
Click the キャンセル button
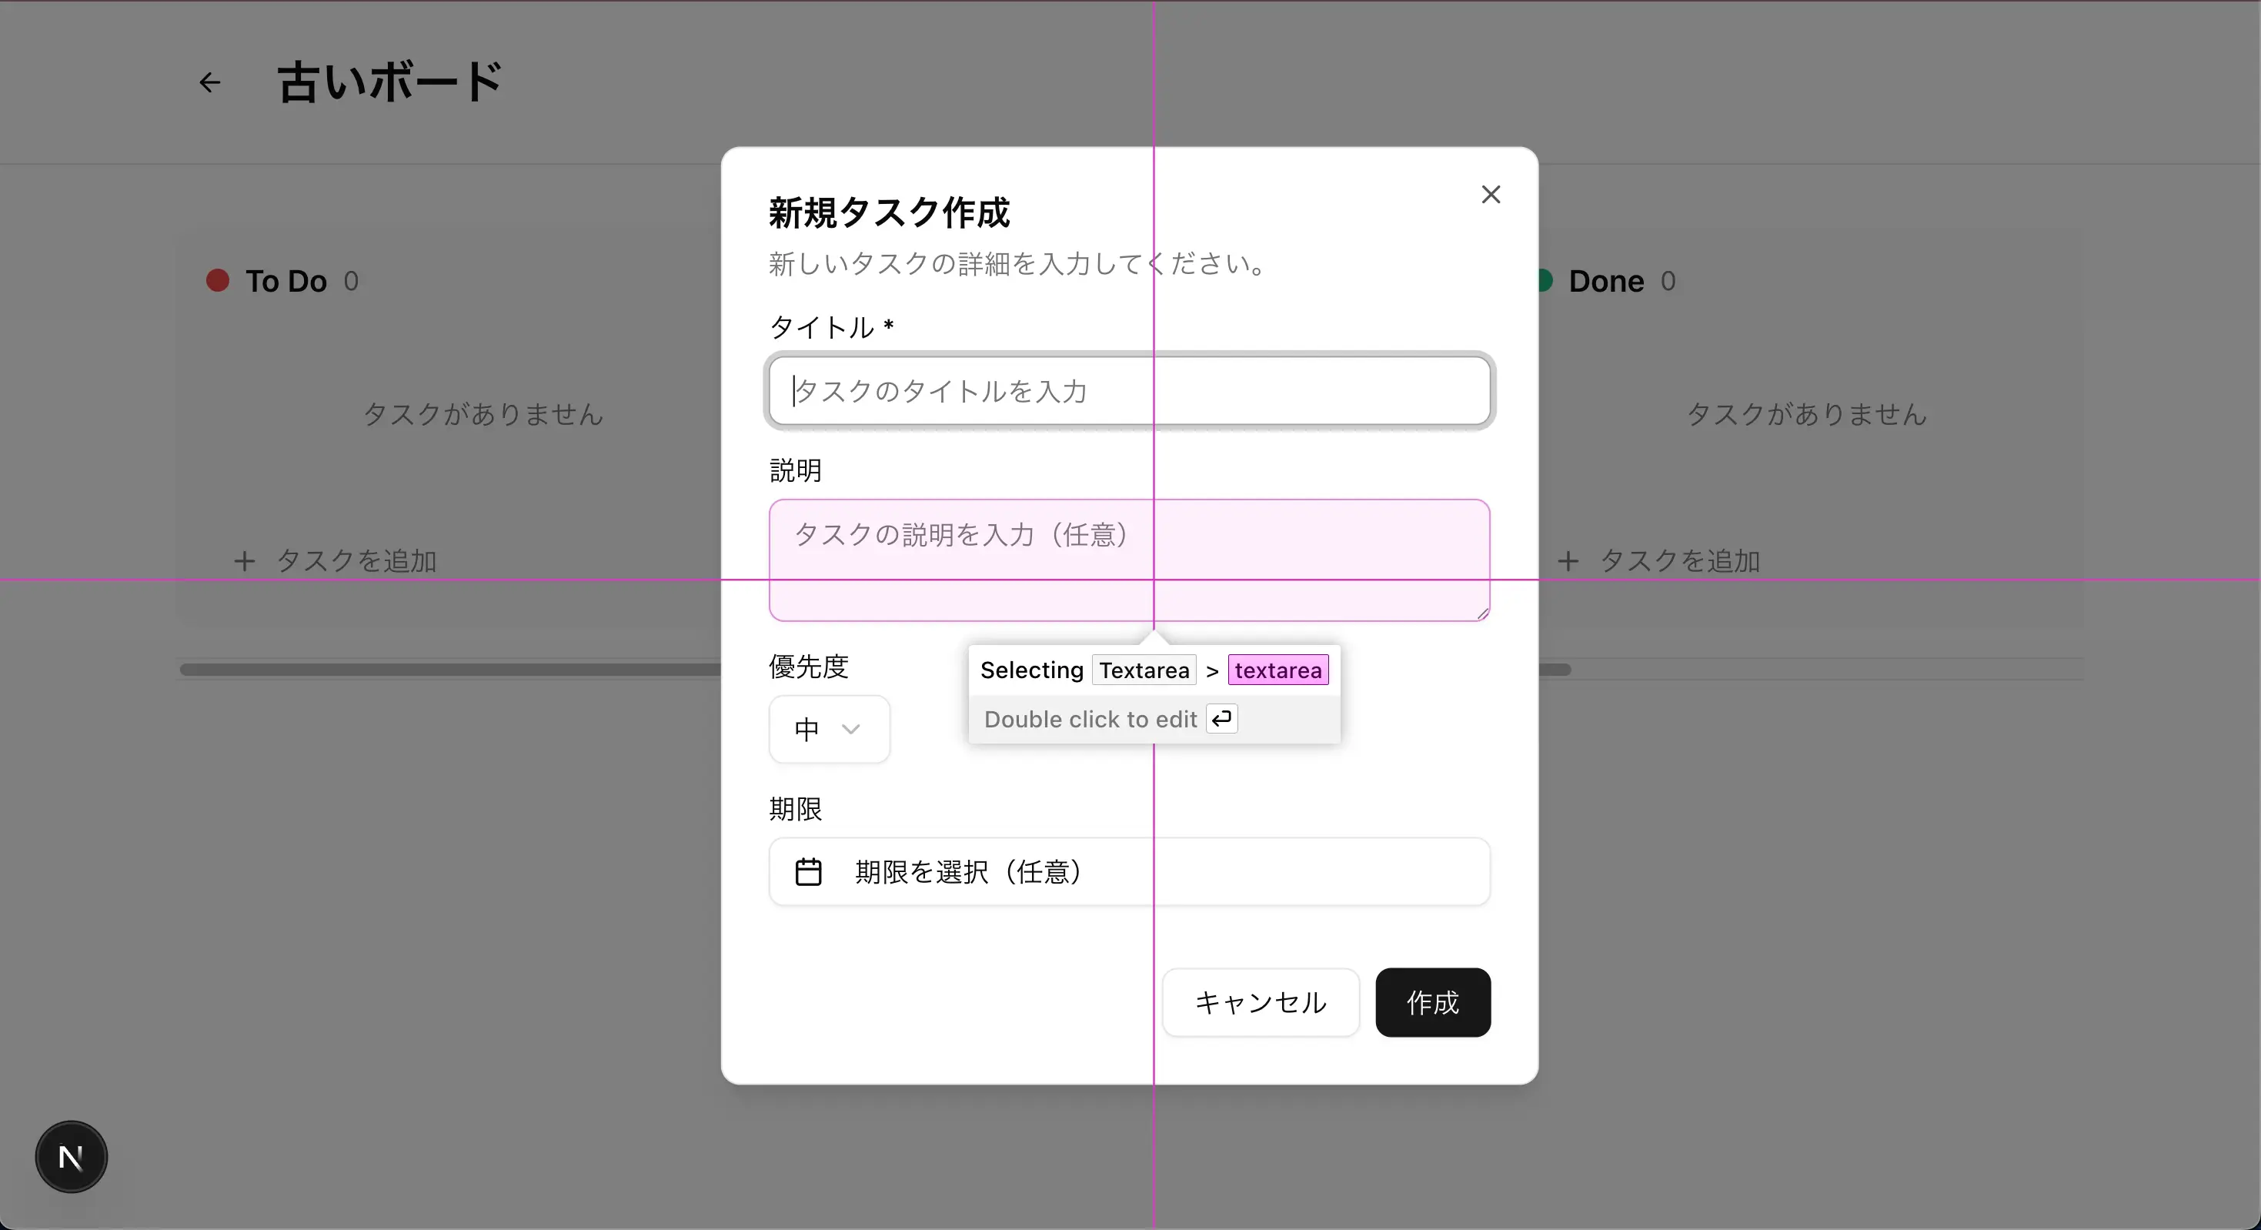[1261, 1001]
